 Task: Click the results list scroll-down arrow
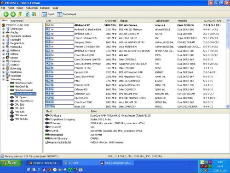point(228,106)
